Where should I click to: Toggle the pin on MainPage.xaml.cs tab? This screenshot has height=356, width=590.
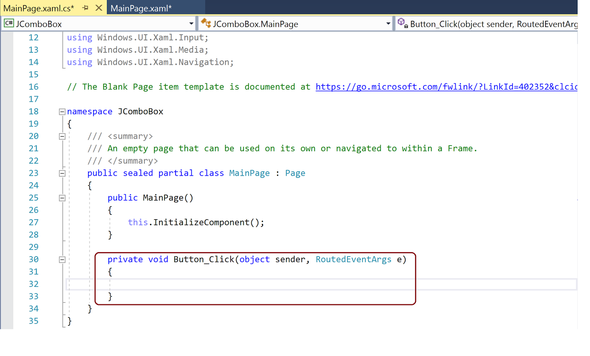tap(85, 7)
